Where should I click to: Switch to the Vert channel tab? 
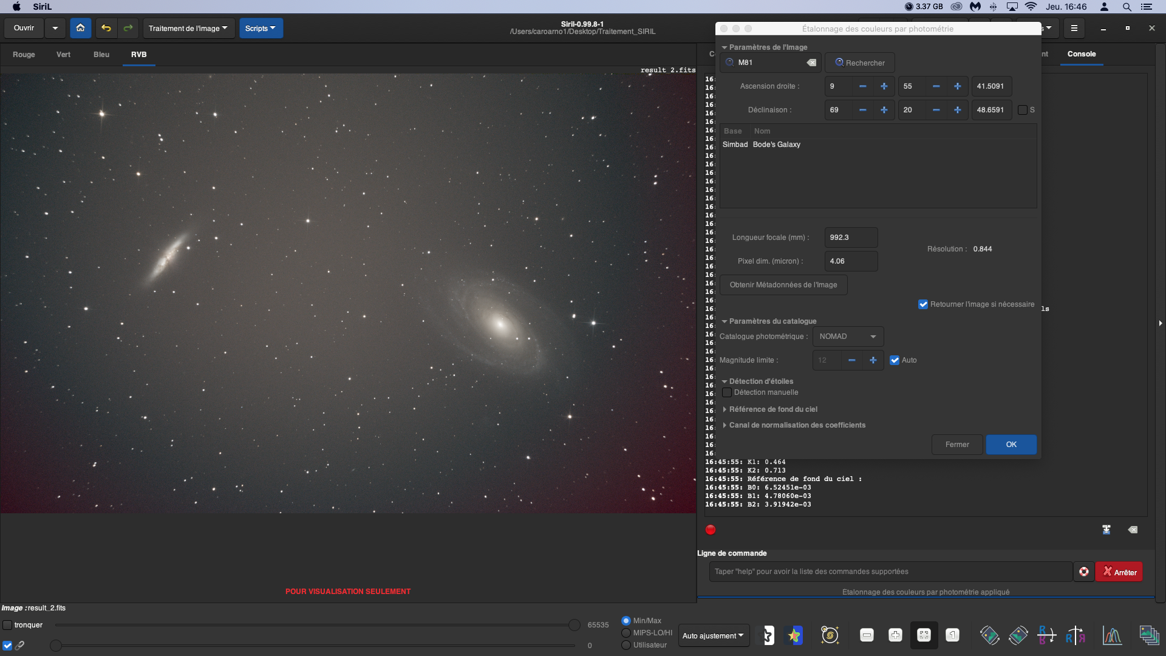point(63,55)
